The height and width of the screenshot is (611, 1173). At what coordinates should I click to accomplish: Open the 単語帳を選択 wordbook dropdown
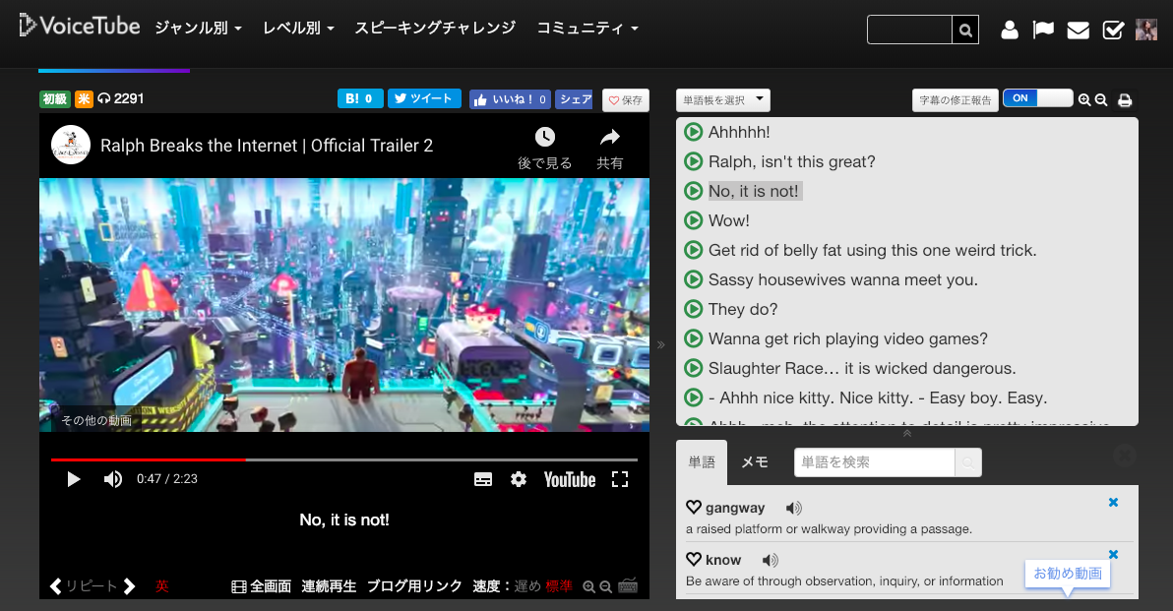tap(722, 100)
